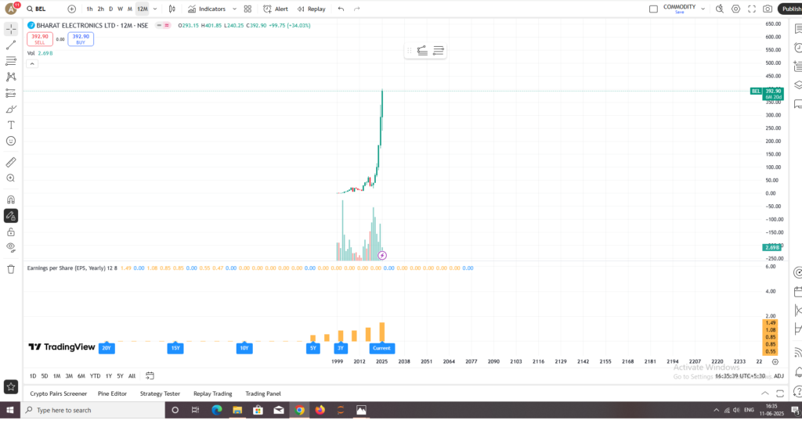The width and height of the screenshot is (802, 431).
Task: Select the brush drawing tool
Action: (11, 110)
